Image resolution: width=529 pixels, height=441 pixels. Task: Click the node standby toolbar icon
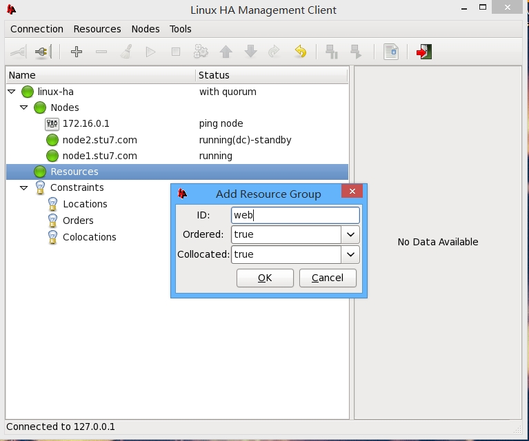[332, 52]
